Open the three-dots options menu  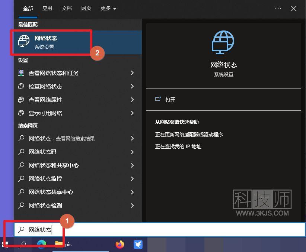(x=278, y=9)
